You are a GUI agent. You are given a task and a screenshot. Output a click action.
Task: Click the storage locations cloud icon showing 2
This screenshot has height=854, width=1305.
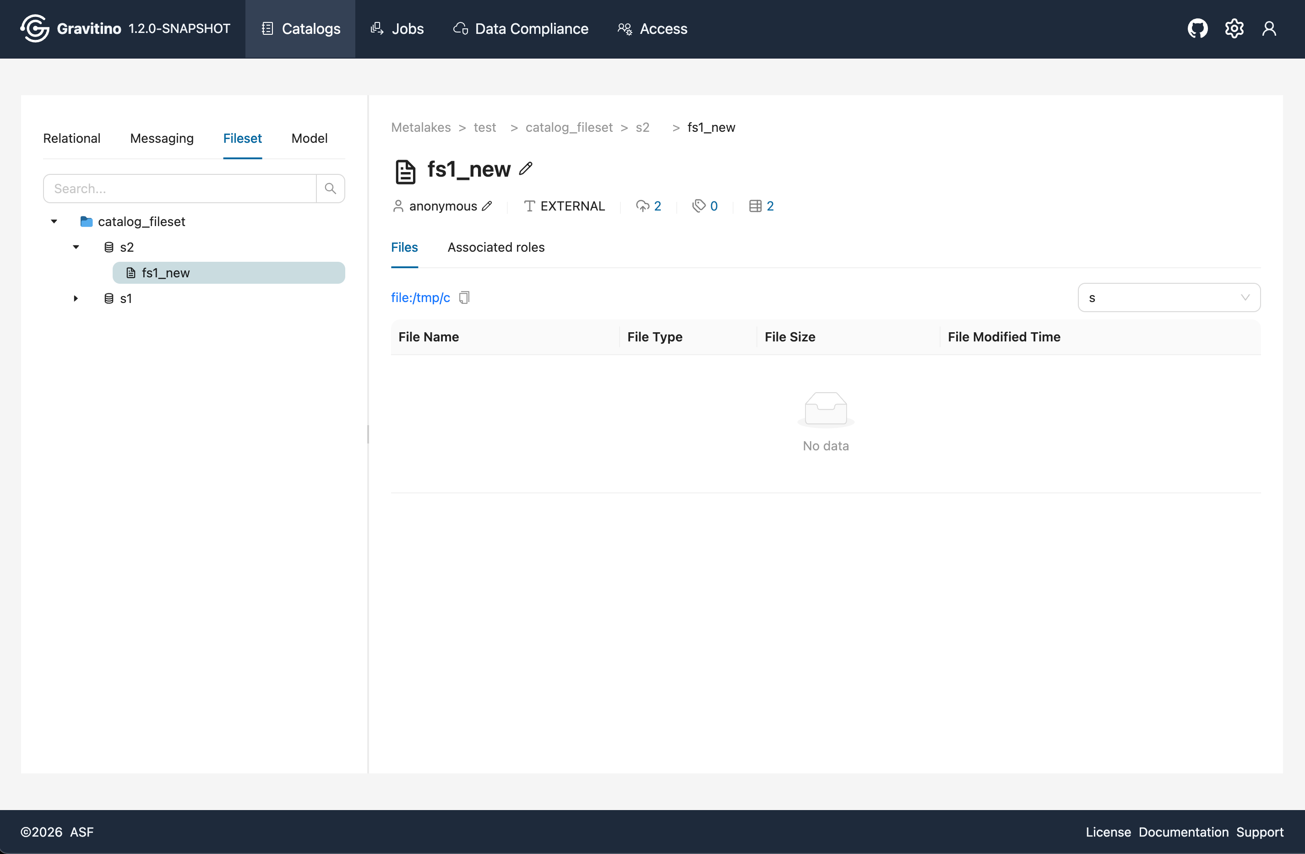[x=642, y=206]
